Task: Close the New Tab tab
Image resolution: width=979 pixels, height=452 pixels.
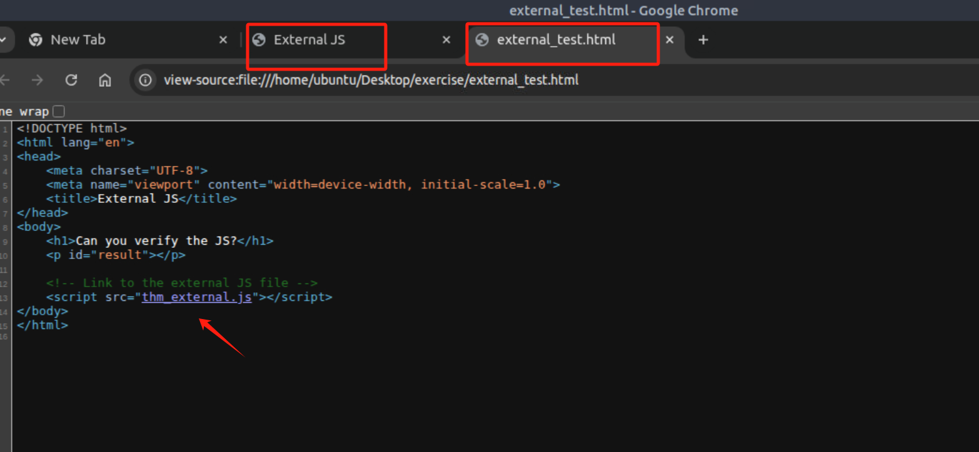Action: [x=223, y=40]
